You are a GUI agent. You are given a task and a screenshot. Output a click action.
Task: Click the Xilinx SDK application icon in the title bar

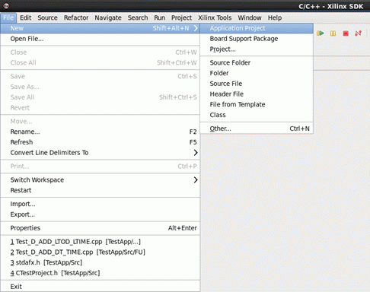(6, 5)
